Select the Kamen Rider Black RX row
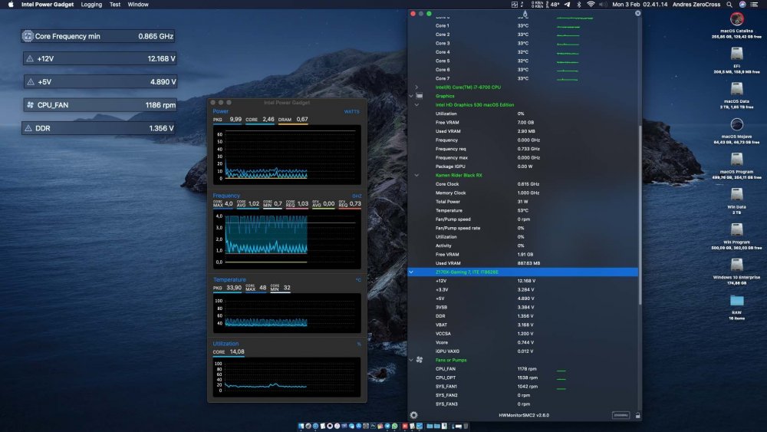Viewport: 767px width, 432px height. (x=523, y=175)
